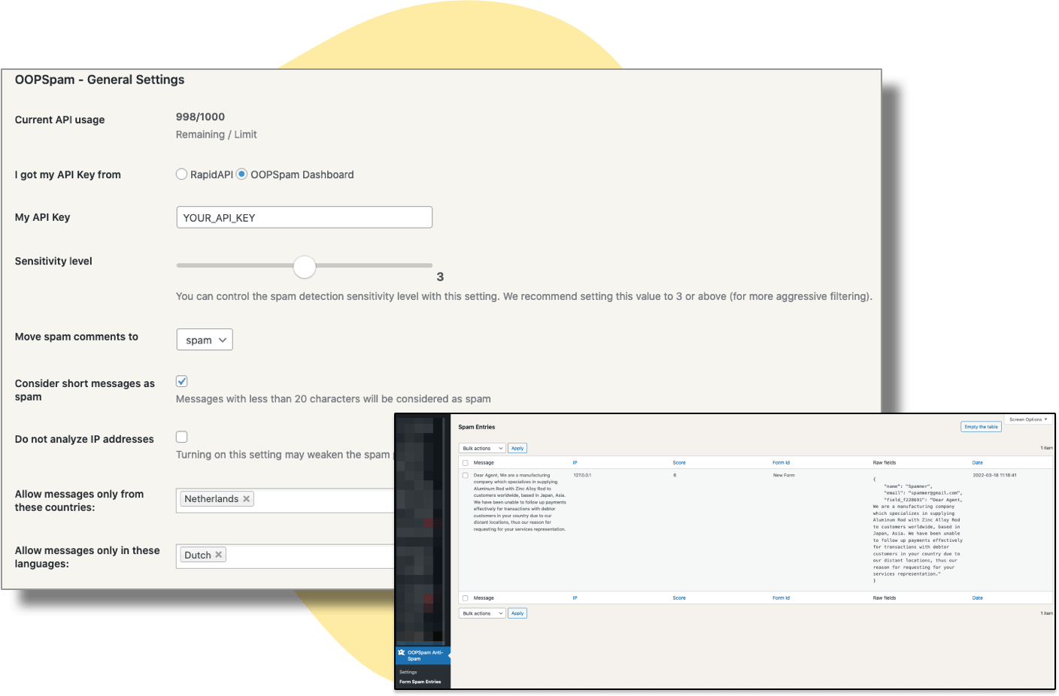1059x696 pixels.
Task: Sort by Date column in table header
Action: tap(978, 463)
